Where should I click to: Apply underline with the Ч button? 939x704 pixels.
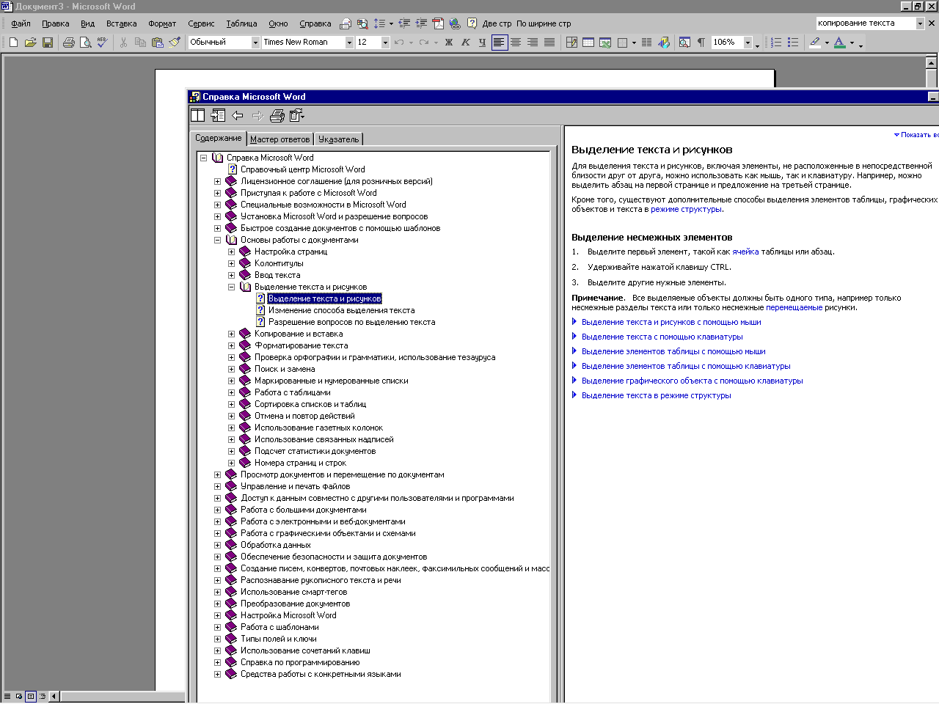pos(482,43)
